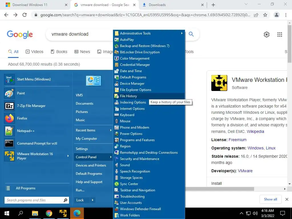Reload the current page
Screen dimensions: 292x219
pos(25,15)
